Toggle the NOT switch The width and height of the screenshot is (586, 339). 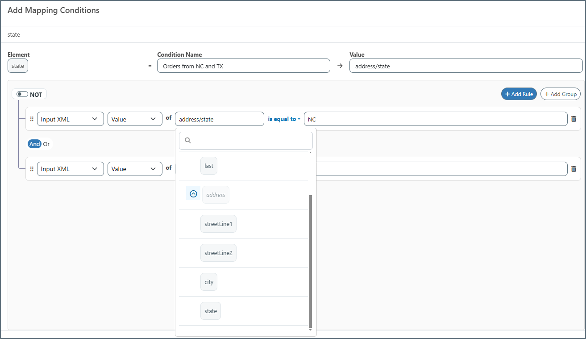pos(22,94)
